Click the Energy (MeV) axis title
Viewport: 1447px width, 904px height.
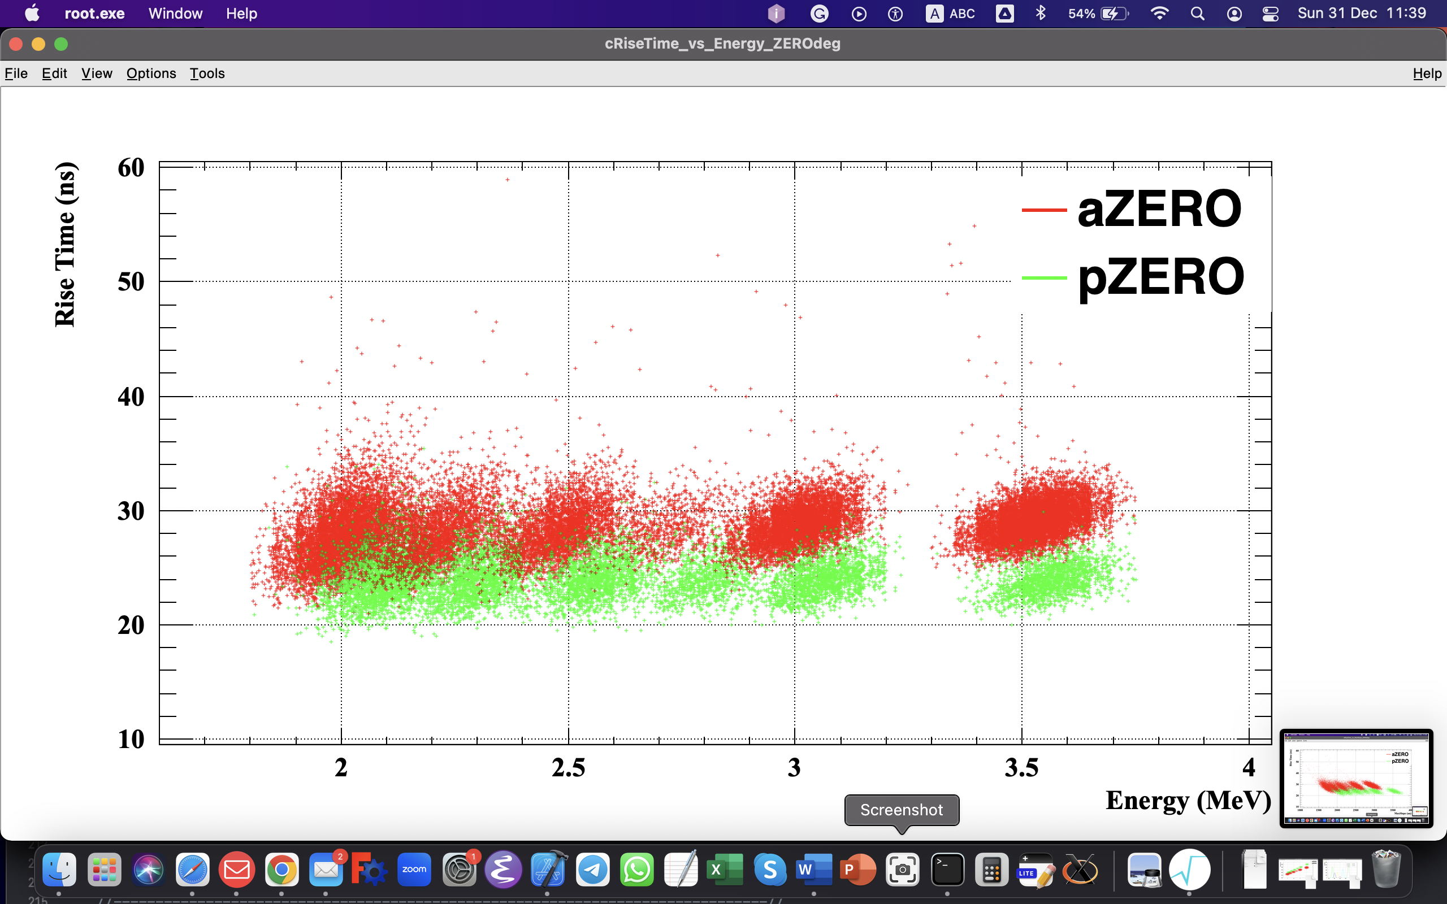pos(1188,801)
